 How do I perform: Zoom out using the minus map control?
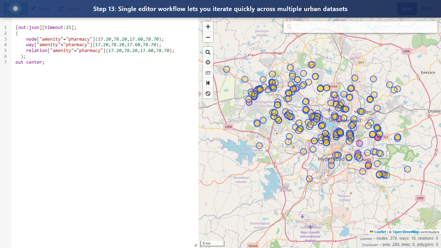pos(208,37)
